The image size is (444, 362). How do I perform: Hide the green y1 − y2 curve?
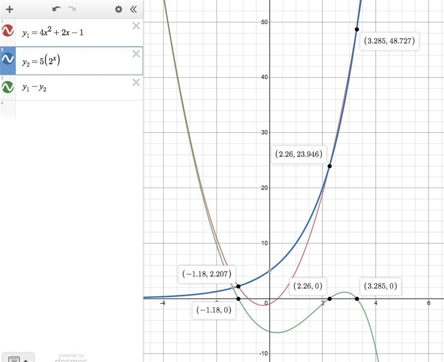[x=8, y=87]
